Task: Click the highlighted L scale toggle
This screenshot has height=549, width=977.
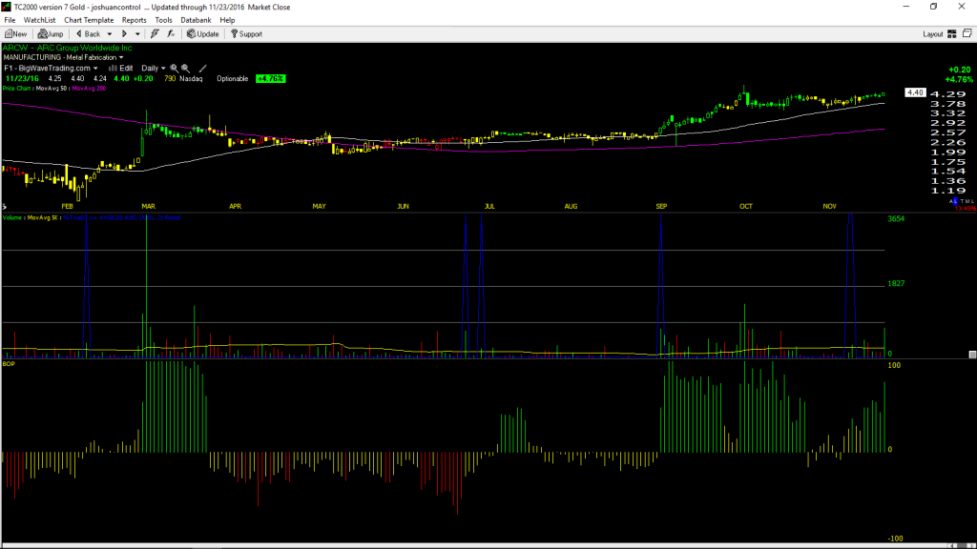Action: pyautogui.click(x=954, y=201)
